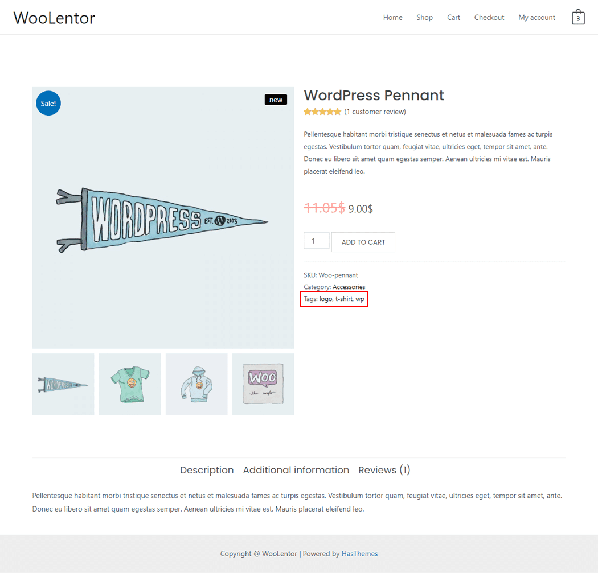The width and height of the screenshot is (598, 573).
Task: Click the t-shirt tag link
Action: 344,299
